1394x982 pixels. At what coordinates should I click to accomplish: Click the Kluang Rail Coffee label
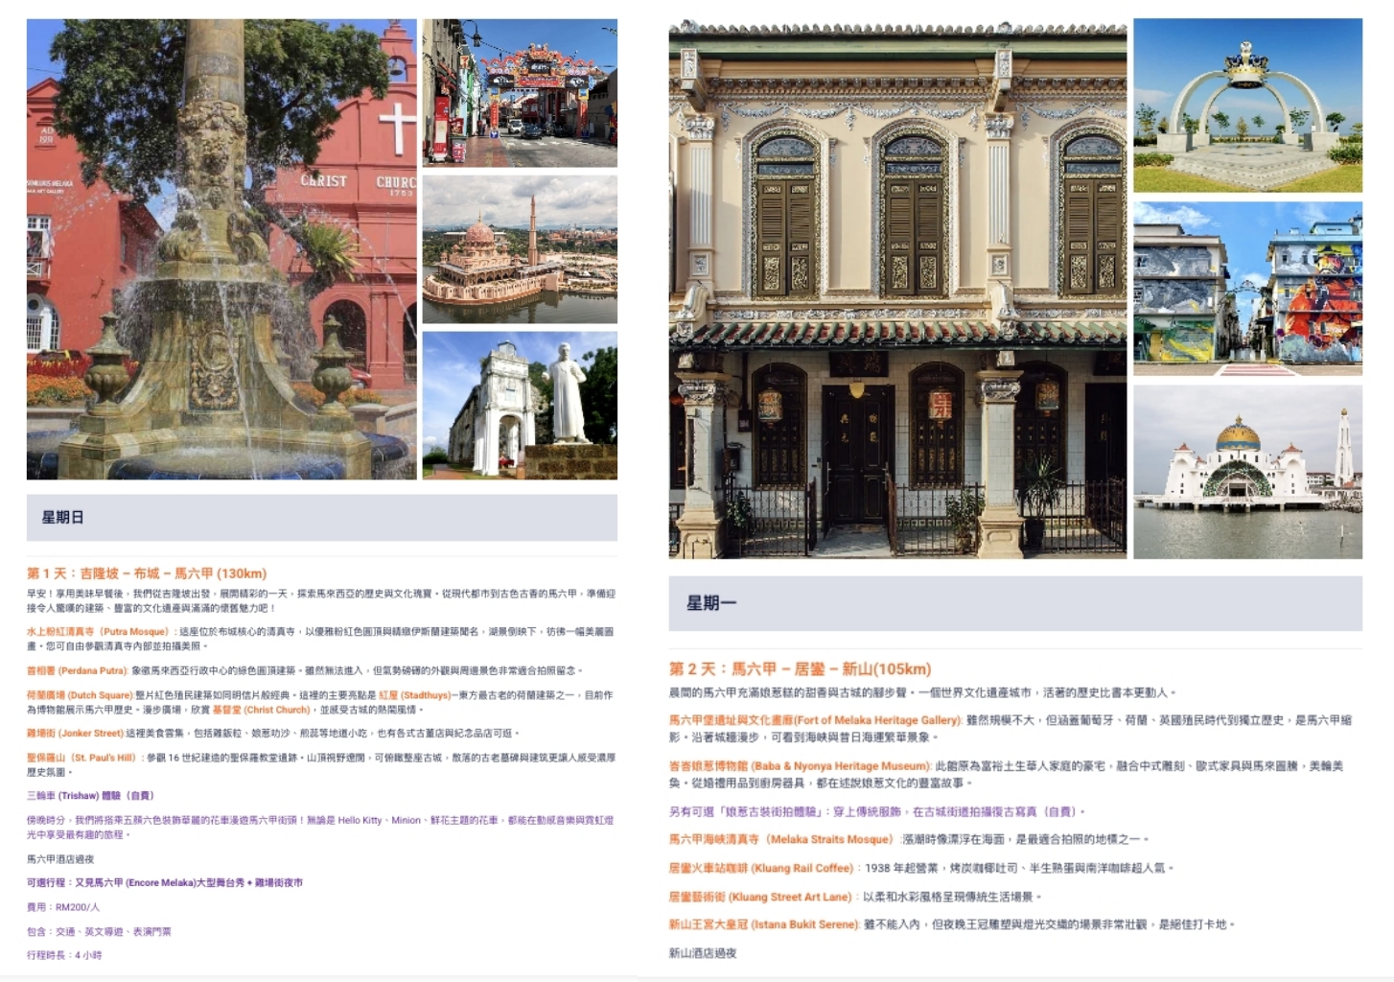[761, 868]
